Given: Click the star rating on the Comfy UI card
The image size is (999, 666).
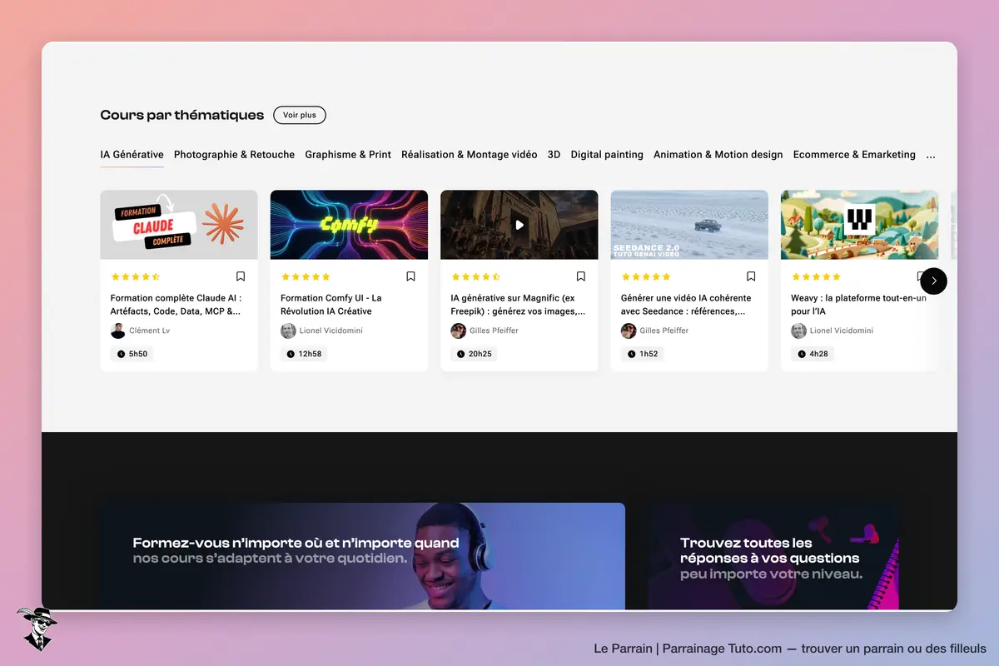Looking at the screenshot, I should pyautogui.click(x=306, y=276).
